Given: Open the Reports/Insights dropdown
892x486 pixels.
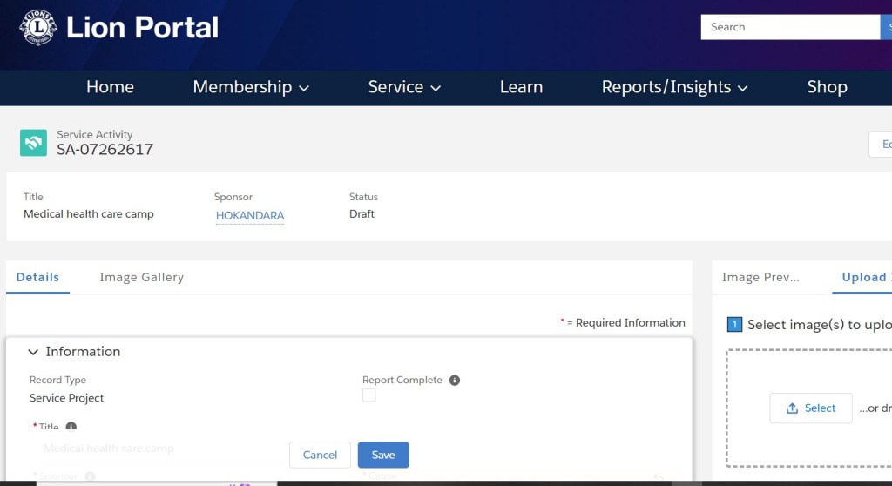Looking at the screenshot, I should click(675, 87).
